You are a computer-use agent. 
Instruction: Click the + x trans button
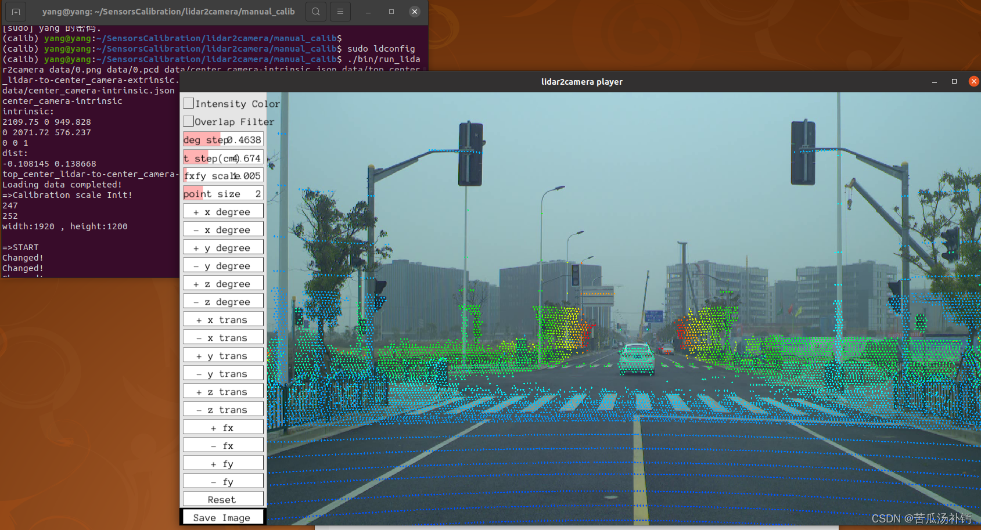pyautogui.click(x=223, y=319)
